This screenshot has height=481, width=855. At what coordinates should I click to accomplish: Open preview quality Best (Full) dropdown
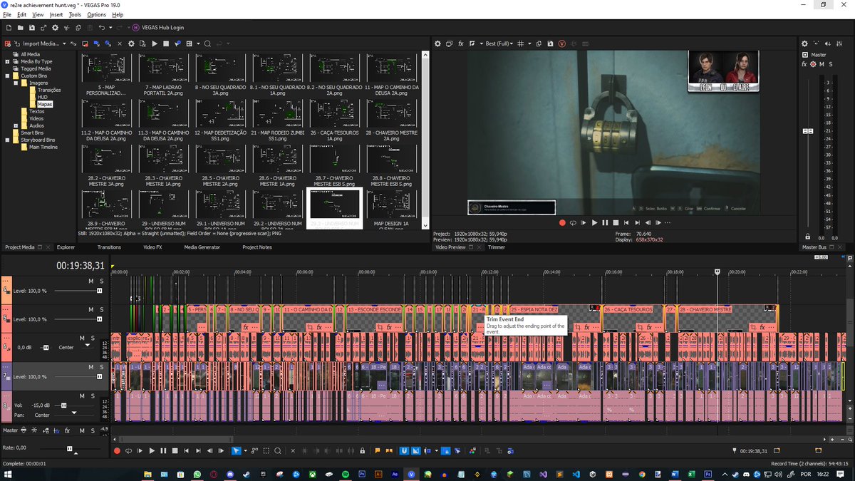[499, 43]
